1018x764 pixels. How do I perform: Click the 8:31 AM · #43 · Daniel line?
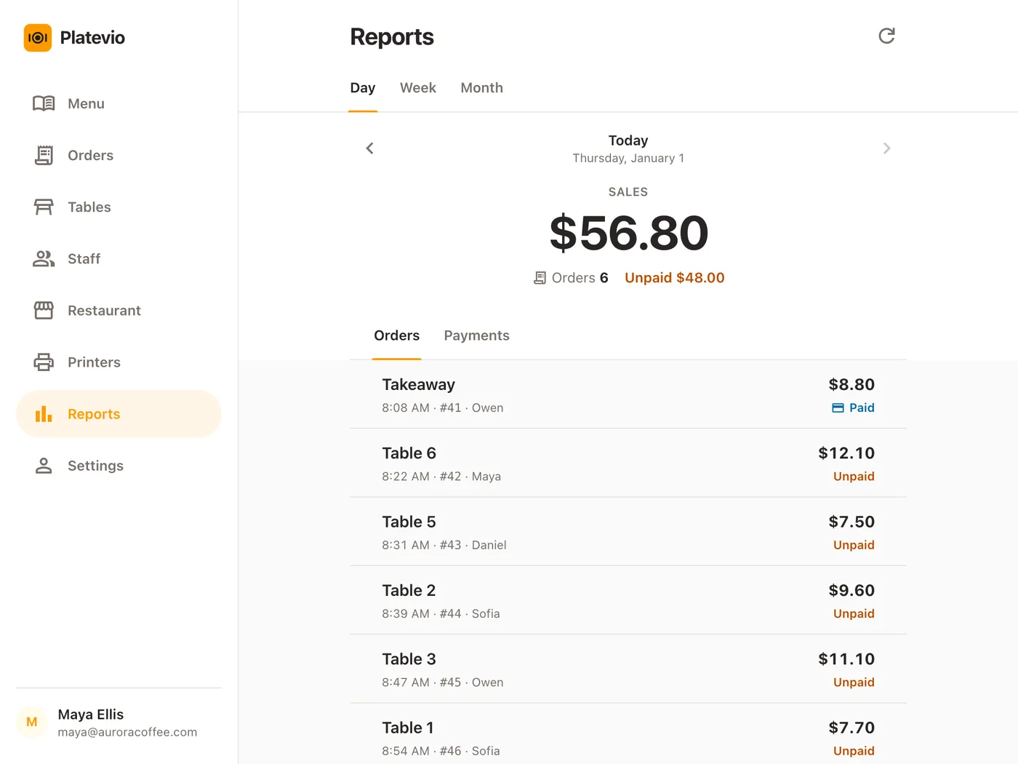click(x=444, y=545)
